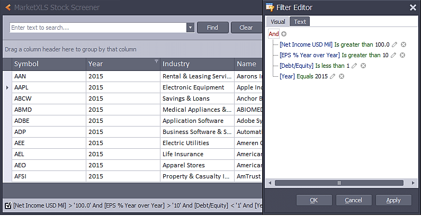The image size is (421, 216).
Task: Open the search text dropdown arrow
Action: [190, 28]
